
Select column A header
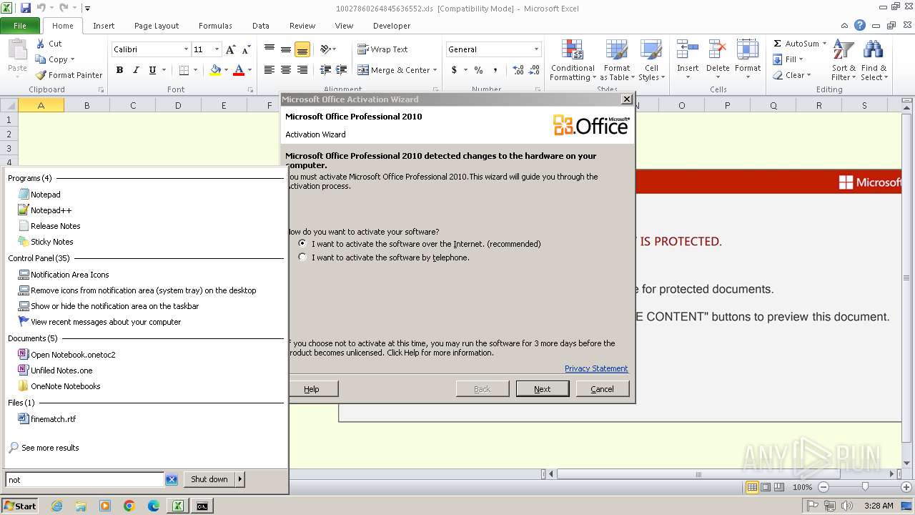click(41, 105)
